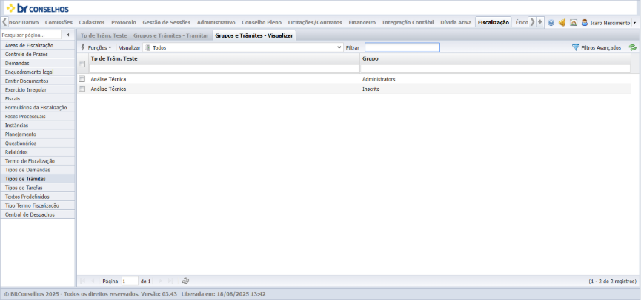
Task: Collapse sidebar with the arrow button
Action: point(68,35)
